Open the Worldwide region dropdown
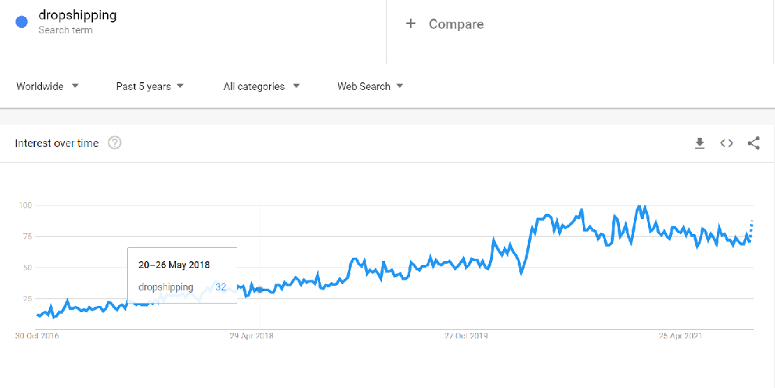 pos(47,87)
